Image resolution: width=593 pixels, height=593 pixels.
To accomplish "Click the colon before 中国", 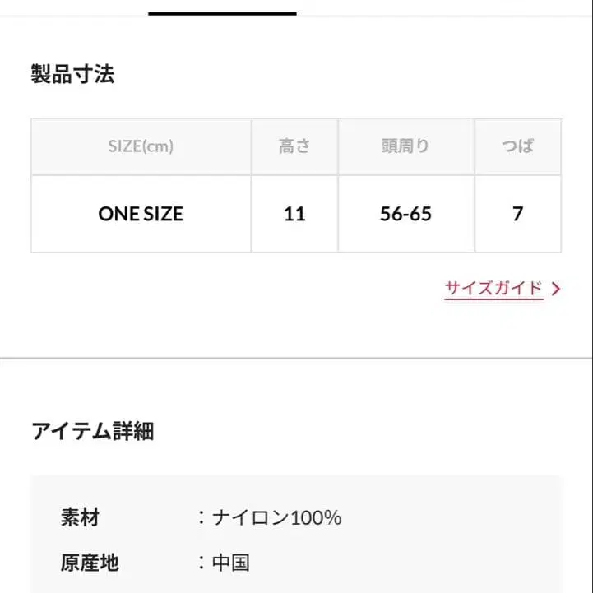I will (x=201, y=563).
